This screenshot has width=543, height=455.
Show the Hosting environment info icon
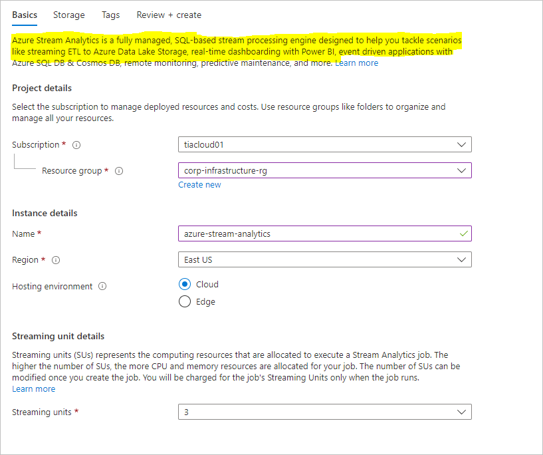pos(102,286)
